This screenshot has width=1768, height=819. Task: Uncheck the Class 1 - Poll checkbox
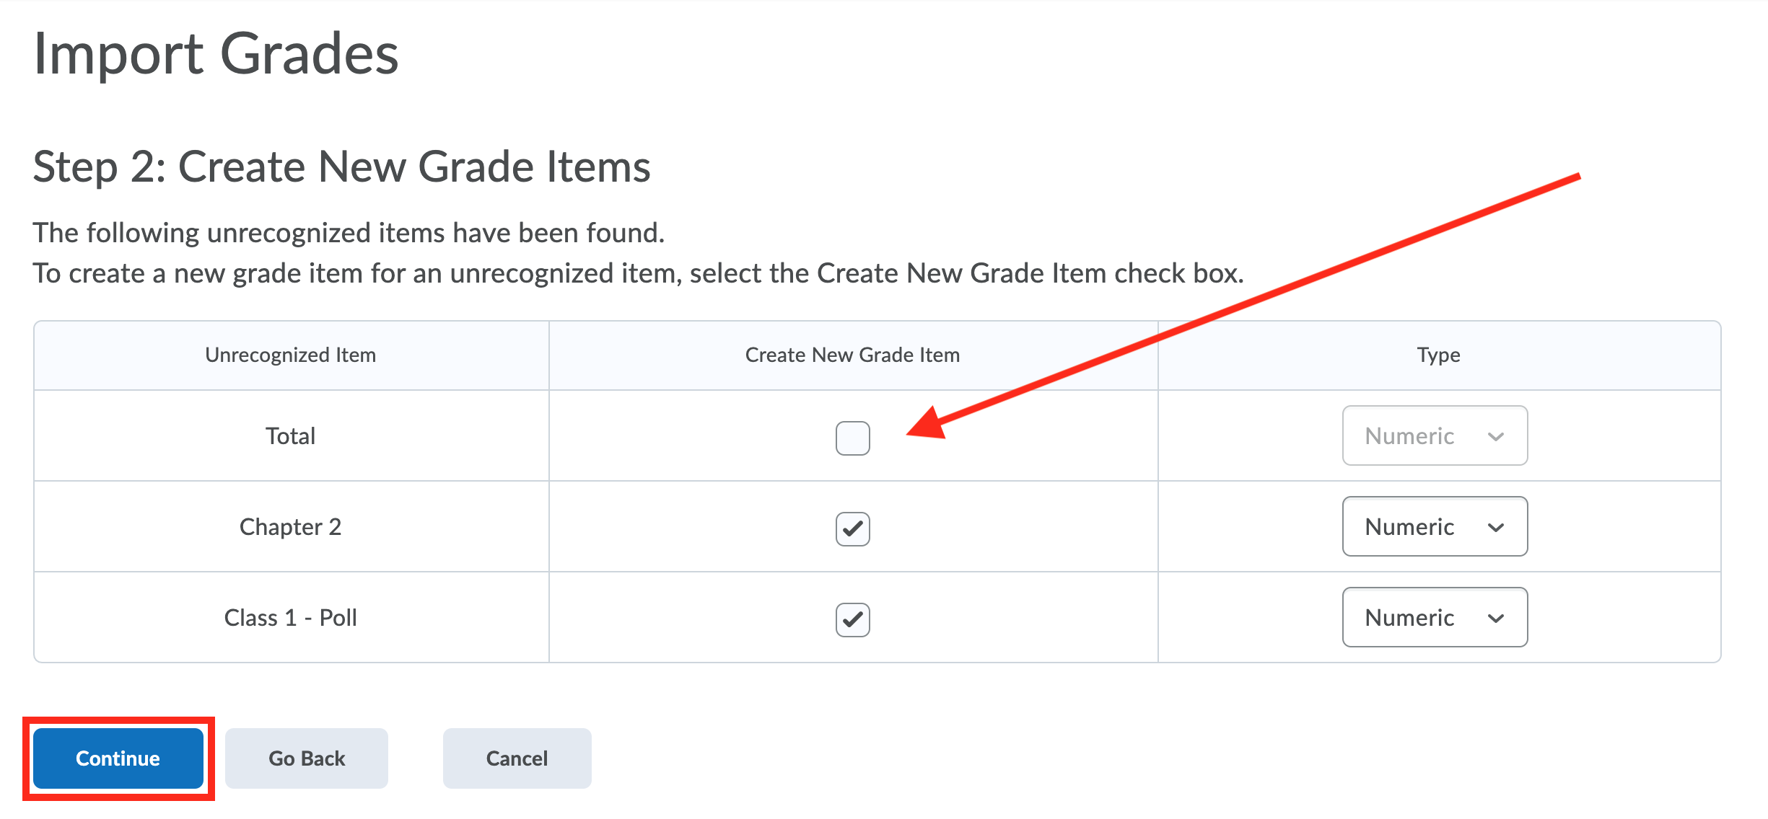point(852,619)
